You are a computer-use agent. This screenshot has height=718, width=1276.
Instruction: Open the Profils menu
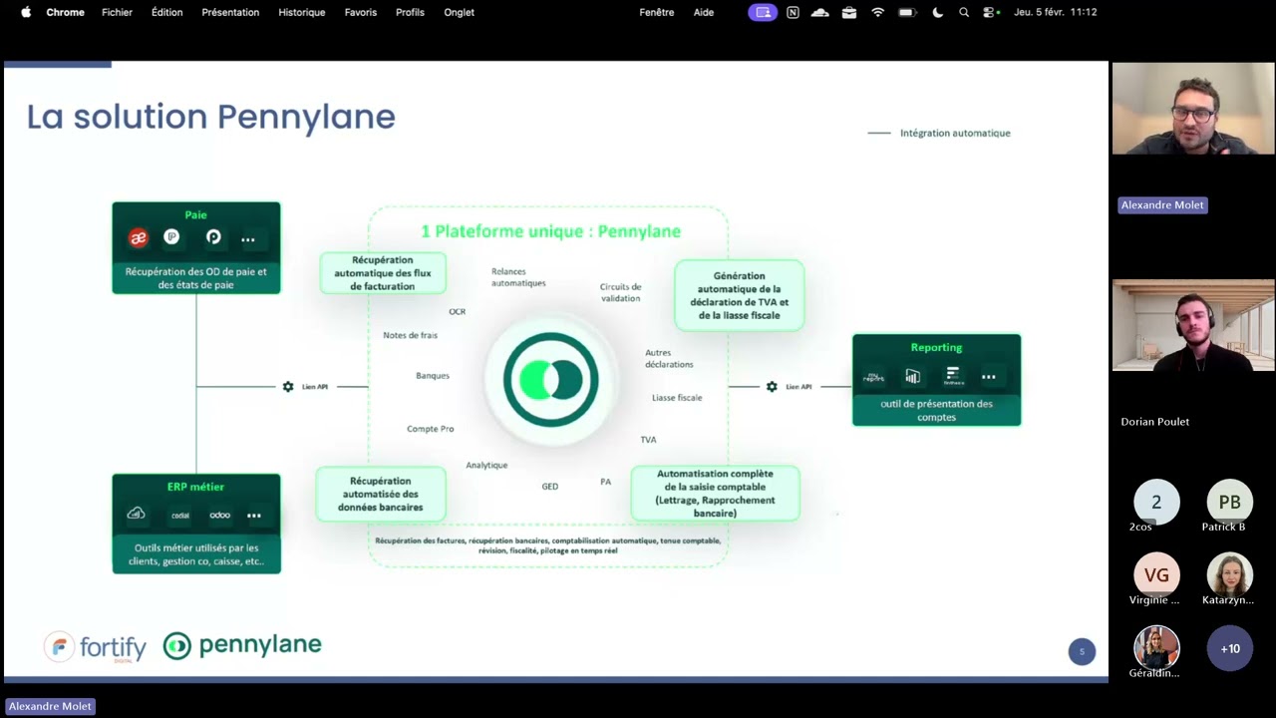[x=410, y=12]
